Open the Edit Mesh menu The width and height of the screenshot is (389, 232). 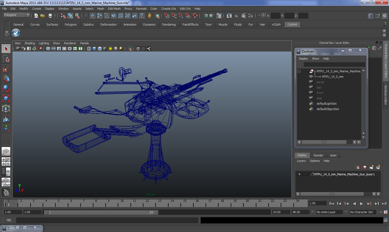(x=114, y=9)
